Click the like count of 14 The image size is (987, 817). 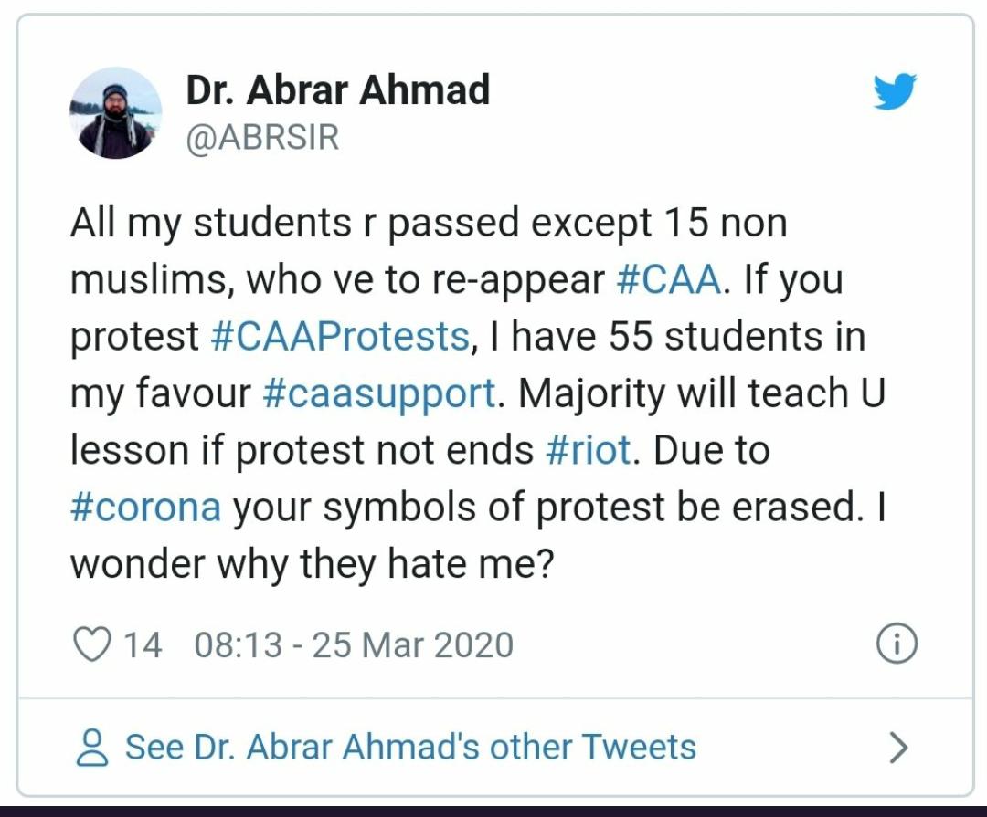(142, 645)
